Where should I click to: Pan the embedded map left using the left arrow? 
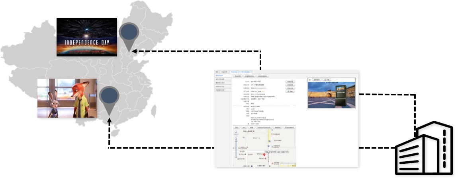(x=235, y=134)
